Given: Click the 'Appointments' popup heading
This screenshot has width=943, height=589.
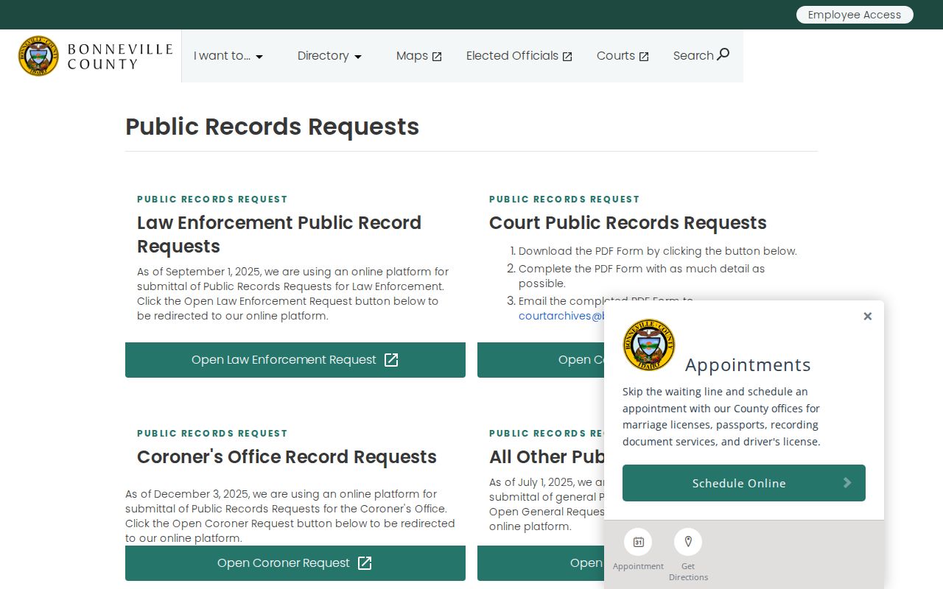Looking at the screenshot, I should [748, 364].
